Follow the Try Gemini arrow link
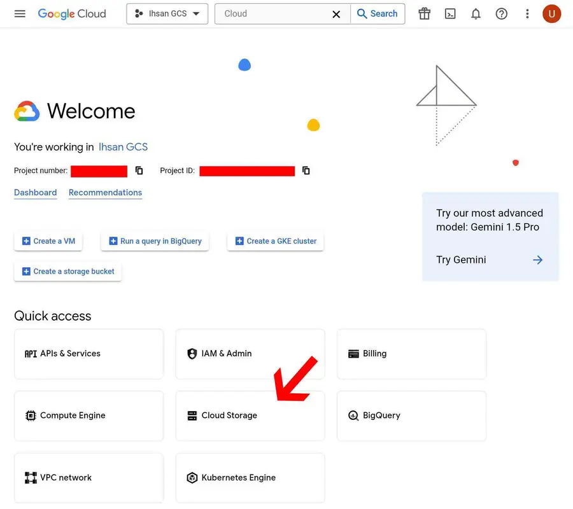 click(538, 260)
